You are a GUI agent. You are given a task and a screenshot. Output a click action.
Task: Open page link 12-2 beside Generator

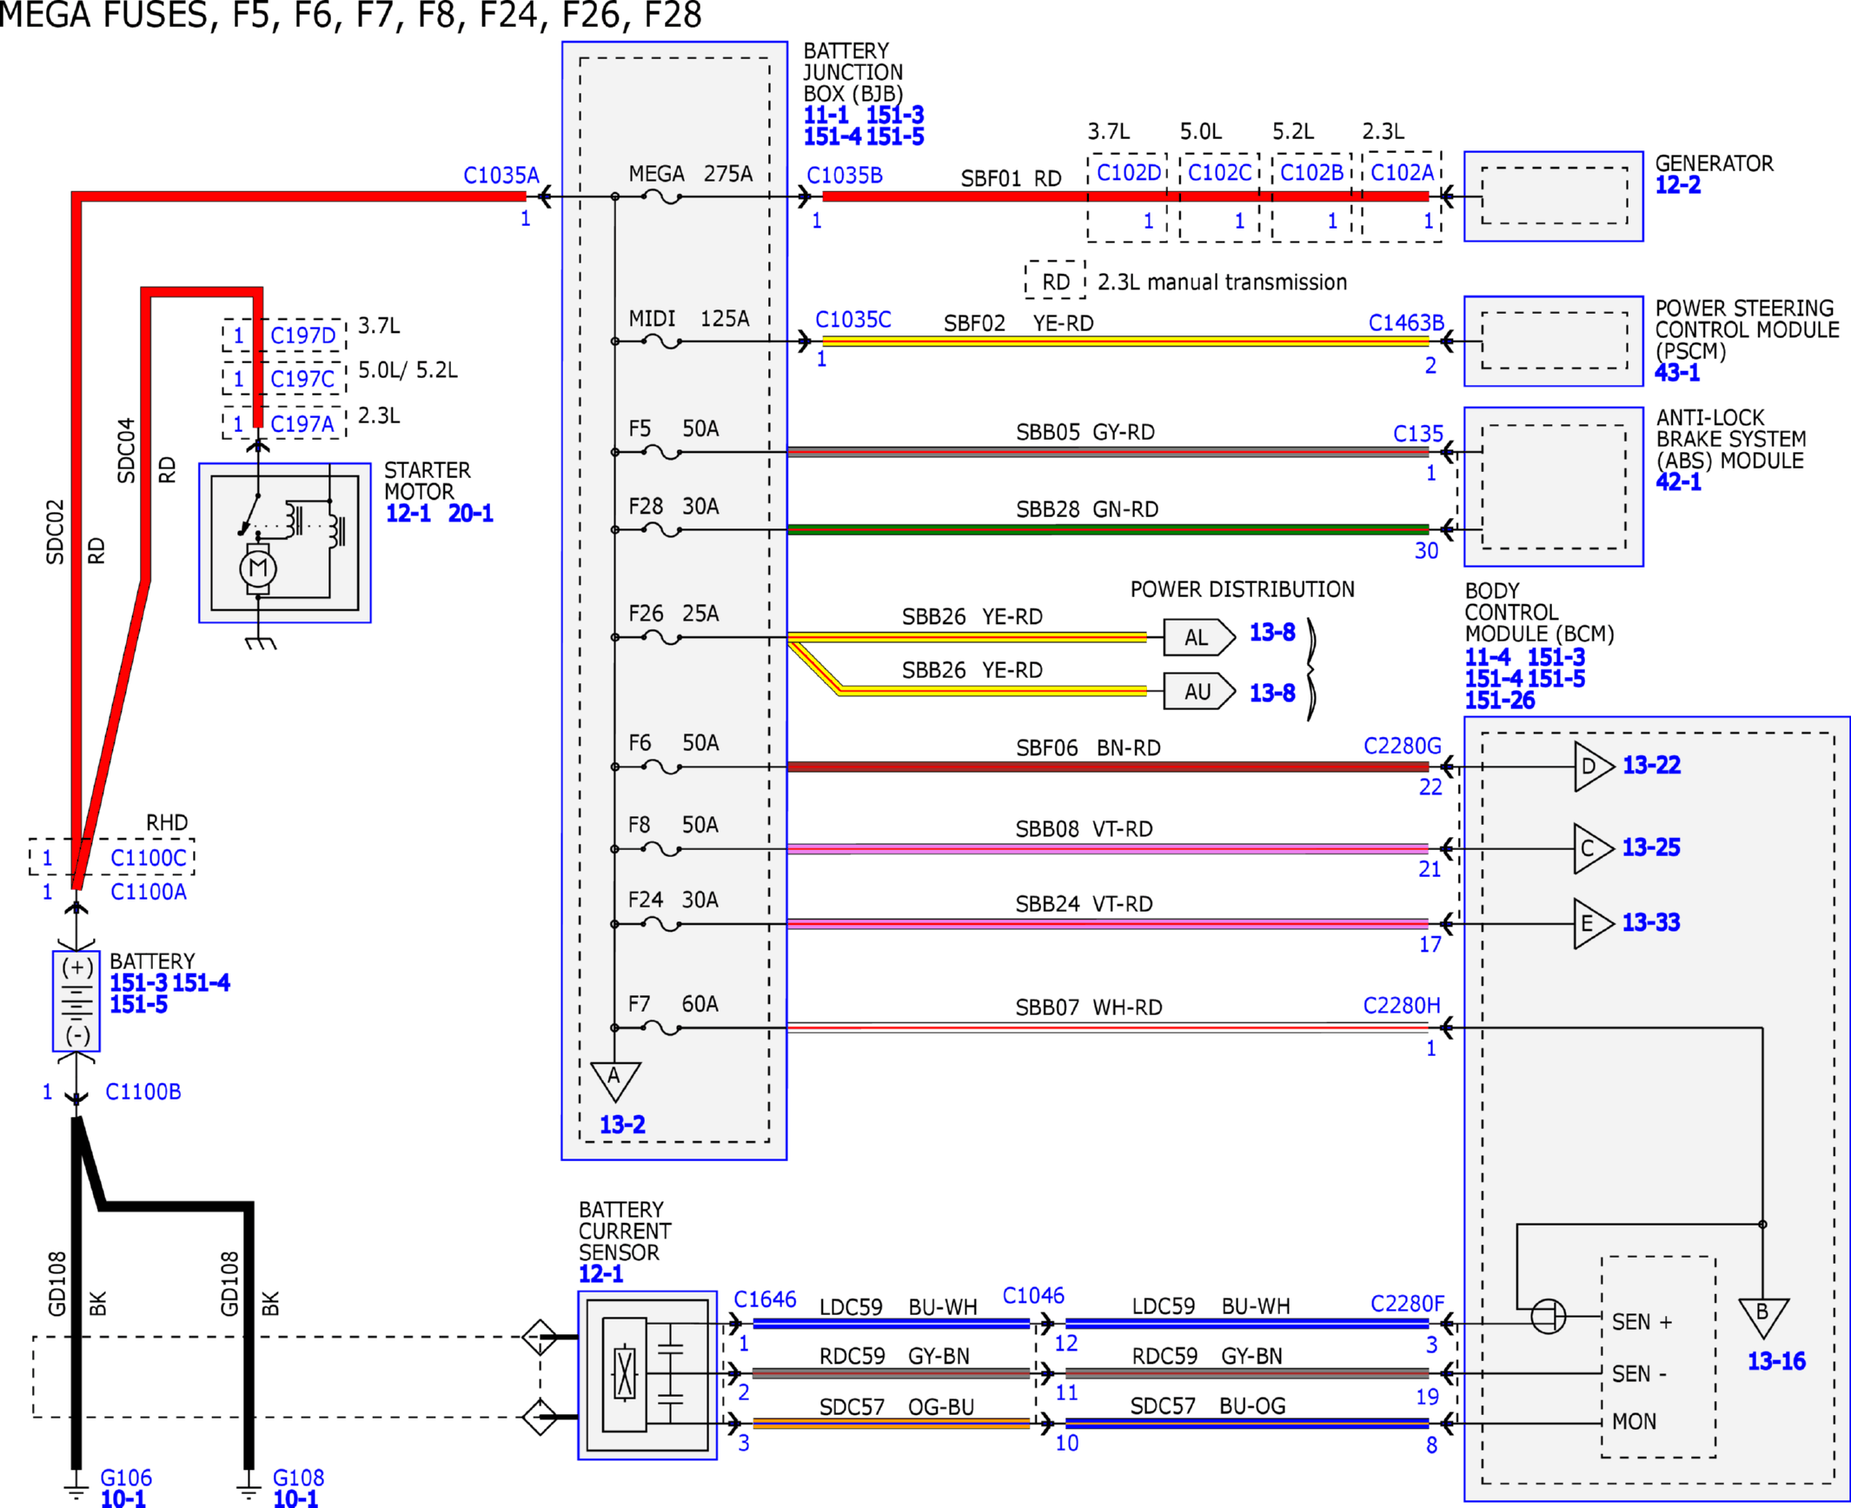pyautogui.click(x=1678, y=185)
